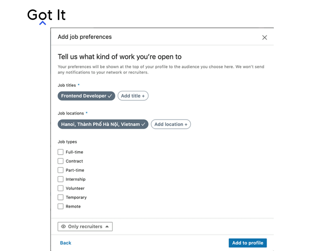Click the plus icon in Add title
The width and height of the screenshot is (313, 251).
click(143, 96)
